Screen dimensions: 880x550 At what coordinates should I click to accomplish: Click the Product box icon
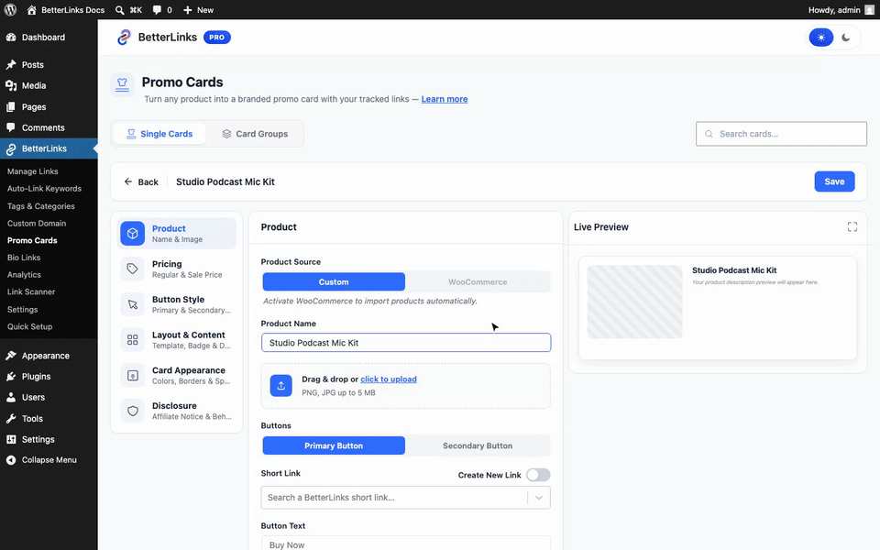pos(132,234)
